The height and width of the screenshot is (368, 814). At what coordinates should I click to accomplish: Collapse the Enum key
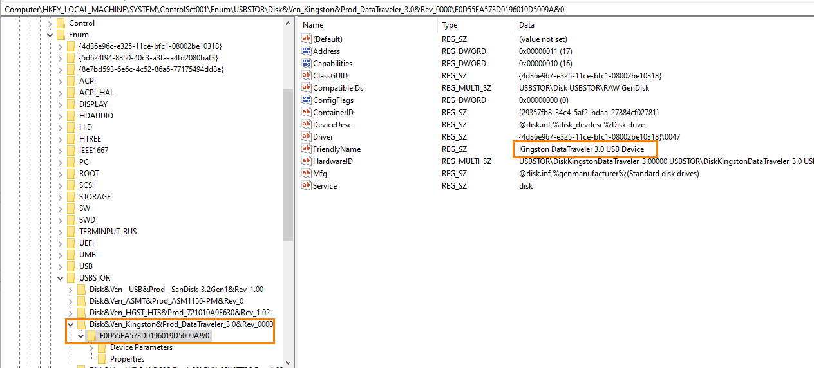pos(50,35)
